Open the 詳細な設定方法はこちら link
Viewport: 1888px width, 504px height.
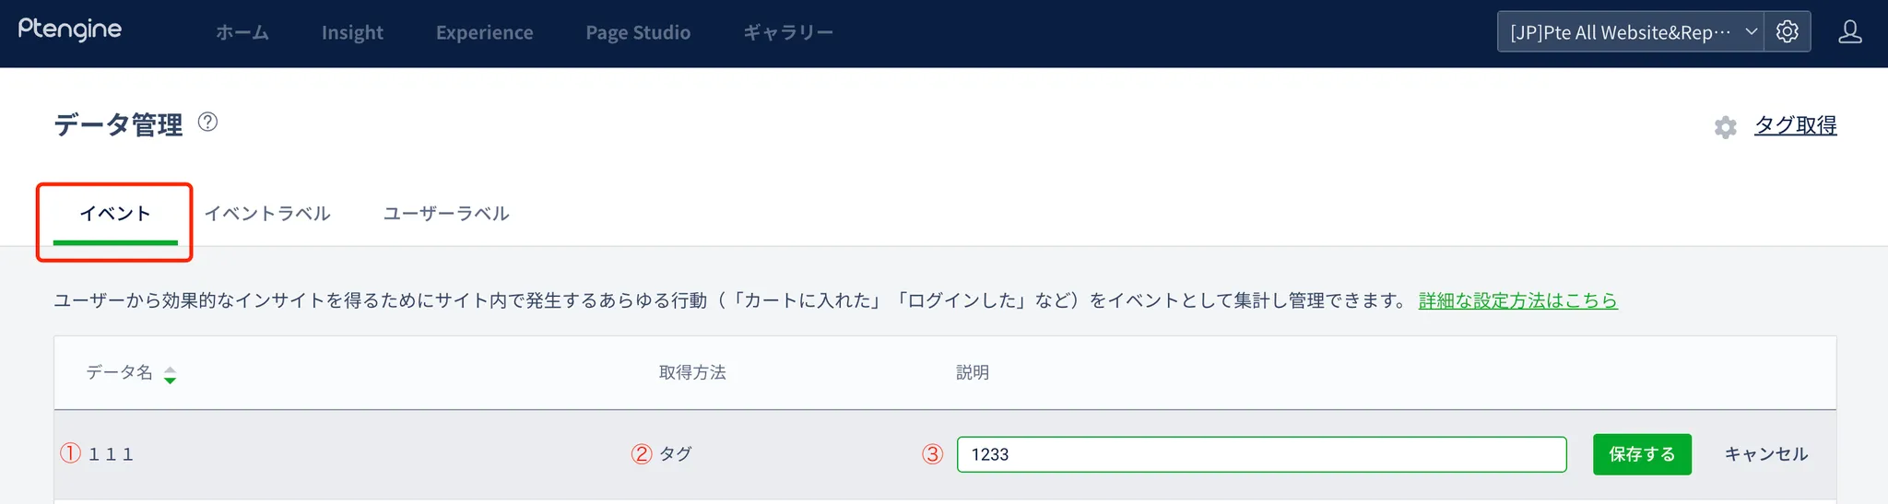pos(1517,300)
